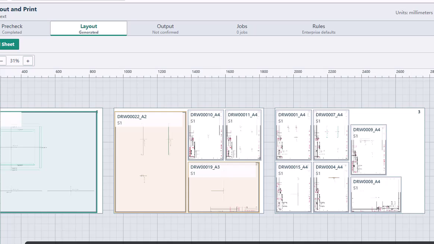Click the 31% zoom value
Viewport: 434px width, 244px height.
tap(15, 61)
